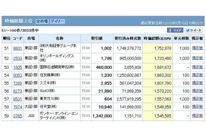Open stock code 1605 link

point(18,67)
